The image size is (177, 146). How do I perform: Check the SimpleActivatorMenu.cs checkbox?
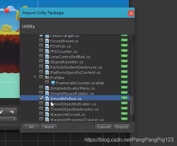(41, 88)
